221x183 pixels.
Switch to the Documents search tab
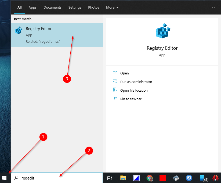[x=52, y=7]
